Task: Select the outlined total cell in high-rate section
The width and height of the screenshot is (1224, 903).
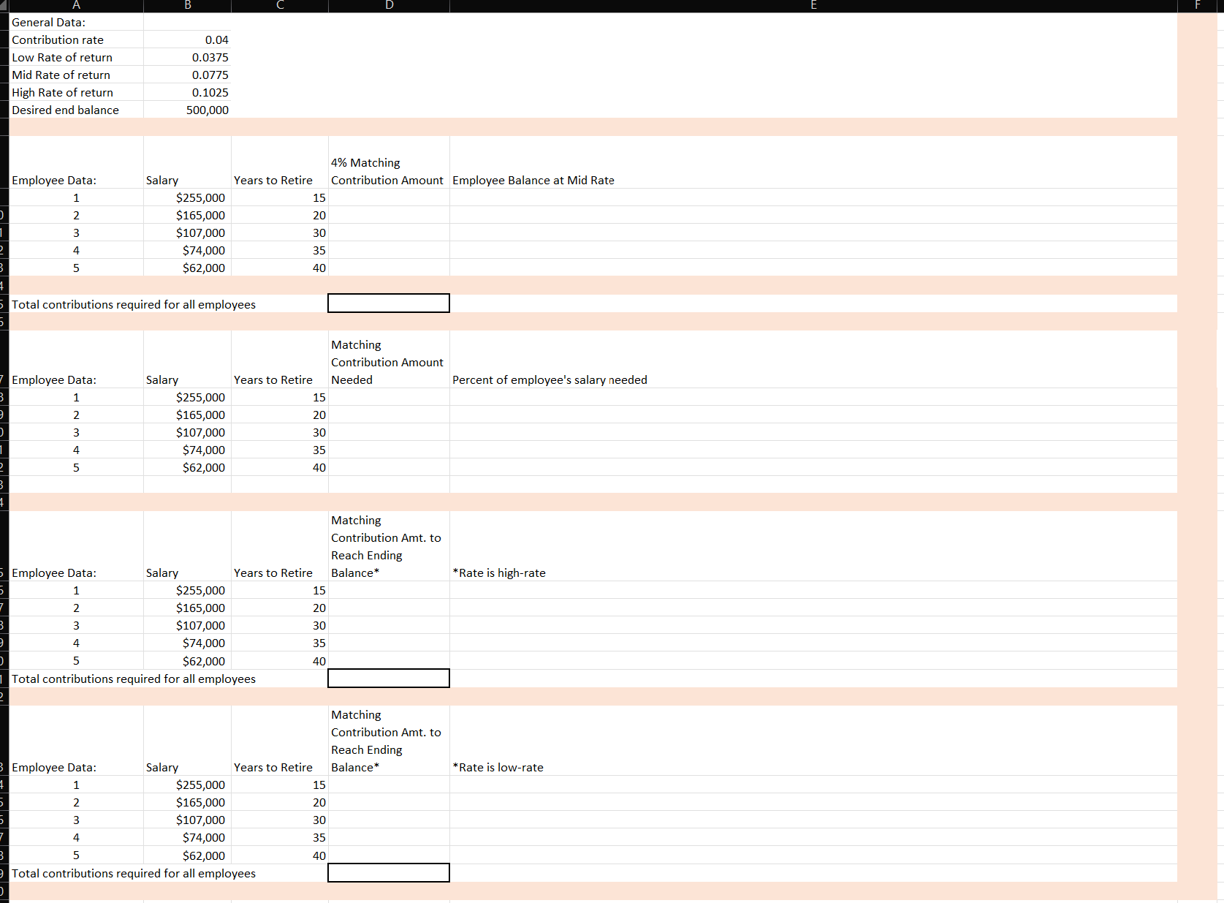Action: click(389, 679)
